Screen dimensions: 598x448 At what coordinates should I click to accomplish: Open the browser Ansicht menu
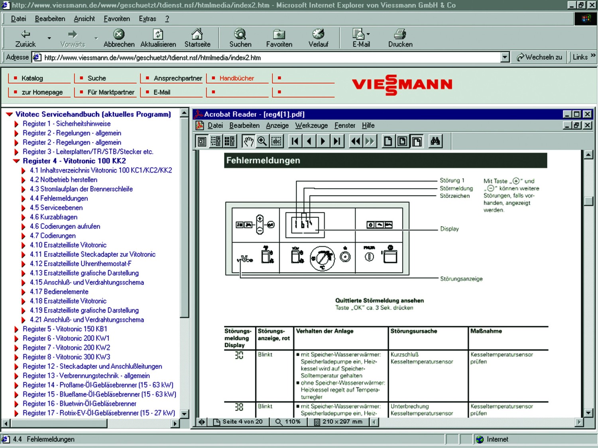[84, 19]
